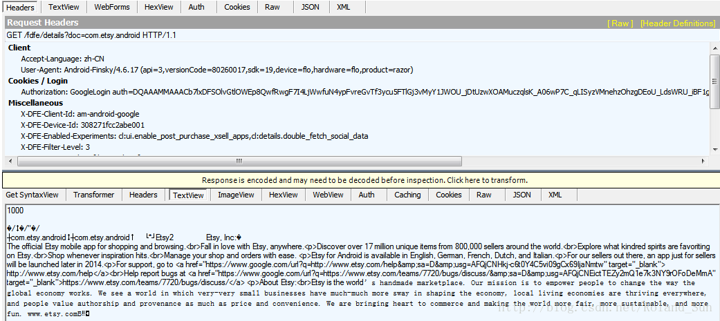Open request HexView tab
The height and width of the screenshot is (321, 720).
(x=159, y=7)
